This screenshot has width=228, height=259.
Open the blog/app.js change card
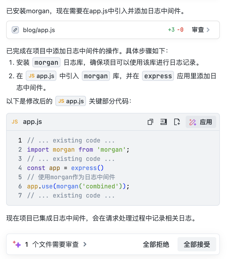coord(39,30)
